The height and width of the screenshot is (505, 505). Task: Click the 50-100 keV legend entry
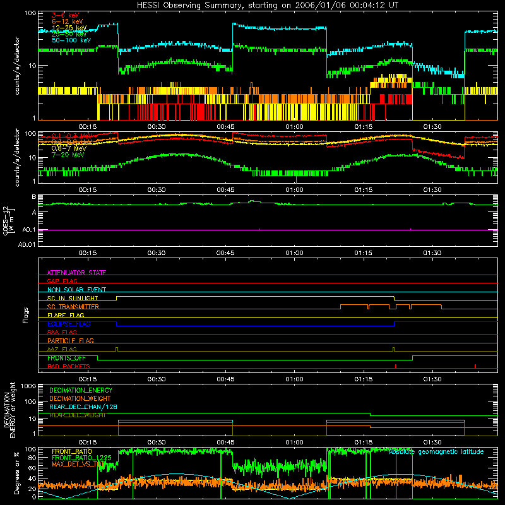71,40
